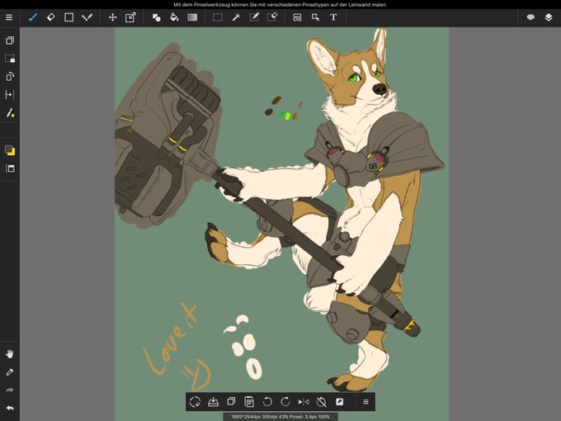Click the save tray icon in bottom bar
Viewport: 561px width, 421px height.
(x=213, y=402)
